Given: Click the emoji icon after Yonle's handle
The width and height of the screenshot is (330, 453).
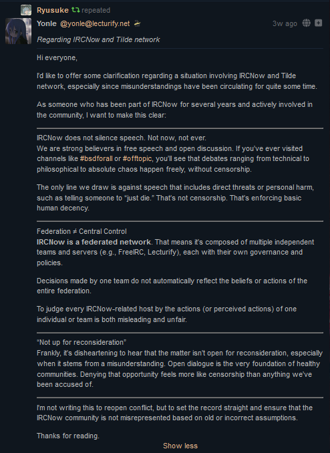Looking at the screenshot, I should pyautogui.click(x=137, y=23).
